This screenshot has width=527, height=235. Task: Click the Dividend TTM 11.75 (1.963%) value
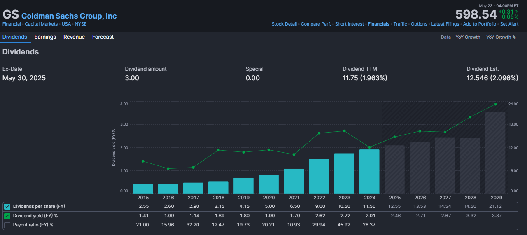[365, 78]
